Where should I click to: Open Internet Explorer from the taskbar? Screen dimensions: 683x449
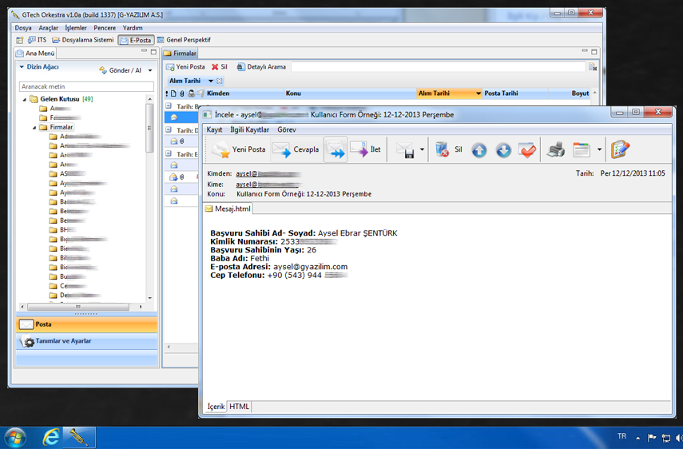coord(51,437)
